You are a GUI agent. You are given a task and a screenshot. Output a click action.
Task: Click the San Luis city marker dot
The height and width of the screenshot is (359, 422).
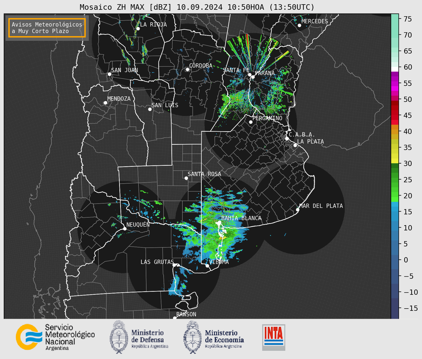click(x=150, y=109)
